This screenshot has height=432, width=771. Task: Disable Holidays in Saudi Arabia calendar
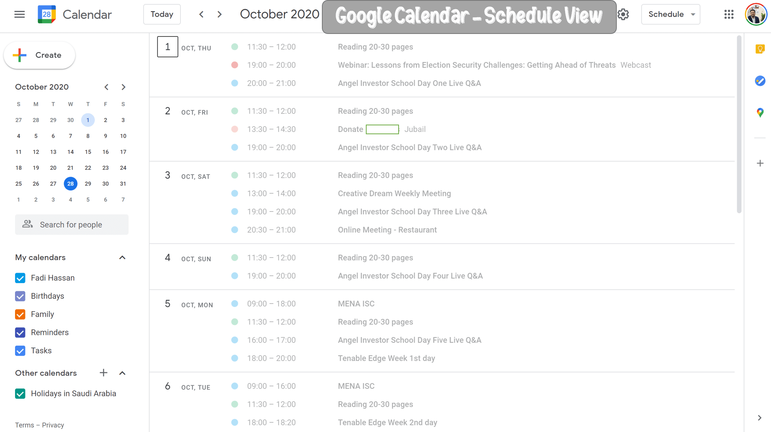pos(20,394)
